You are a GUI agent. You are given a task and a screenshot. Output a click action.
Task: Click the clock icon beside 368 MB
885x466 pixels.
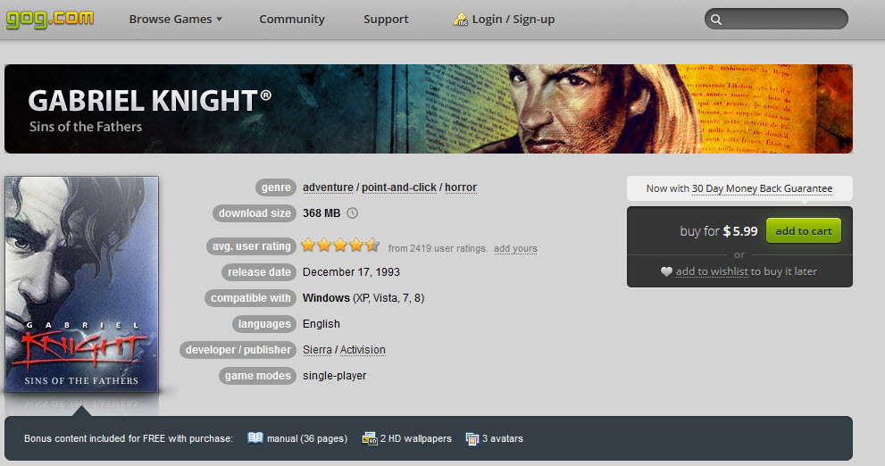coord(352,213)
